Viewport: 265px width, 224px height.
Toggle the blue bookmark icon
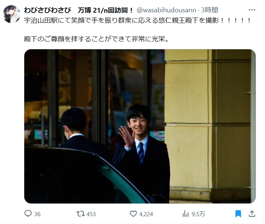[x=238, y=214]
